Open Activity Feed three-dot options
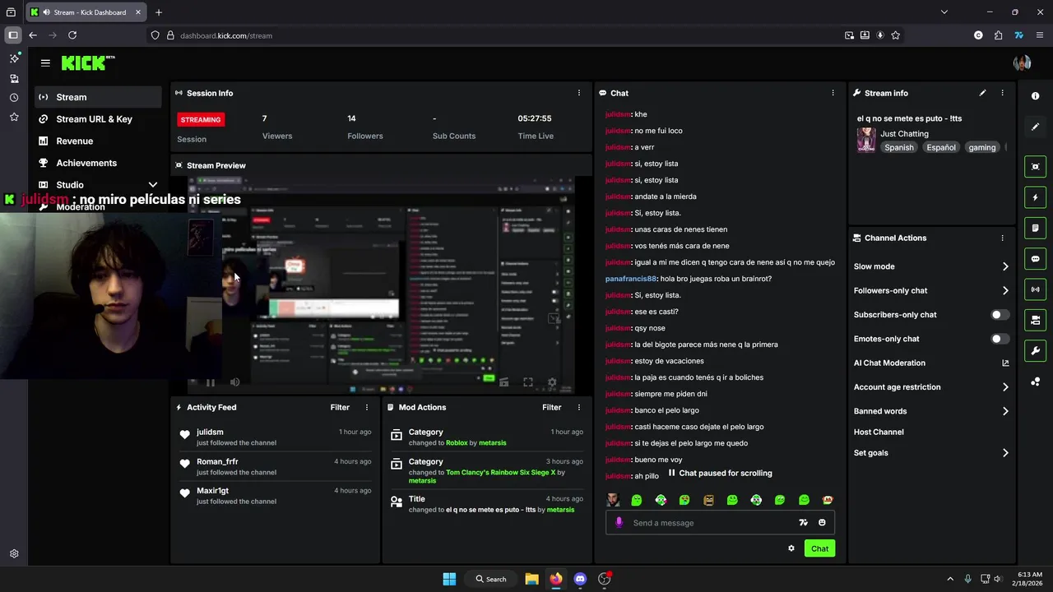Image resolution: width=1053 pixels, height=592 pixels. click(367, 407)
